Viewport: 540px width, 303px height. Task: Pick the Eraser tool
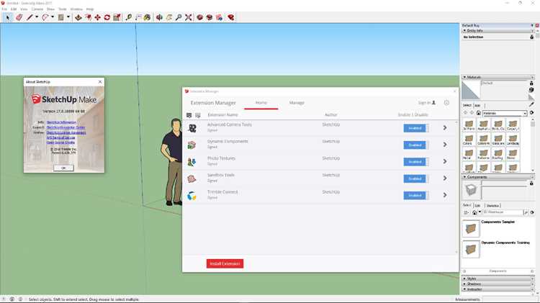point(19,17)
